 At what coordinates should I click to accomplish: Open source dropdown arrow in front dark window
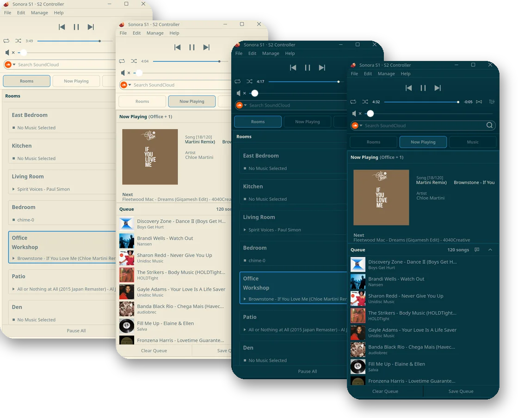(361, 125)
